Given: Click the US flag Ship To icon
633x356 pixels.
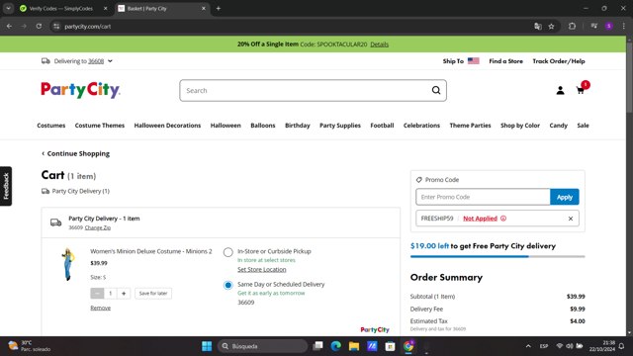Looking at the screenshot, I should click(x=473, y=61).
